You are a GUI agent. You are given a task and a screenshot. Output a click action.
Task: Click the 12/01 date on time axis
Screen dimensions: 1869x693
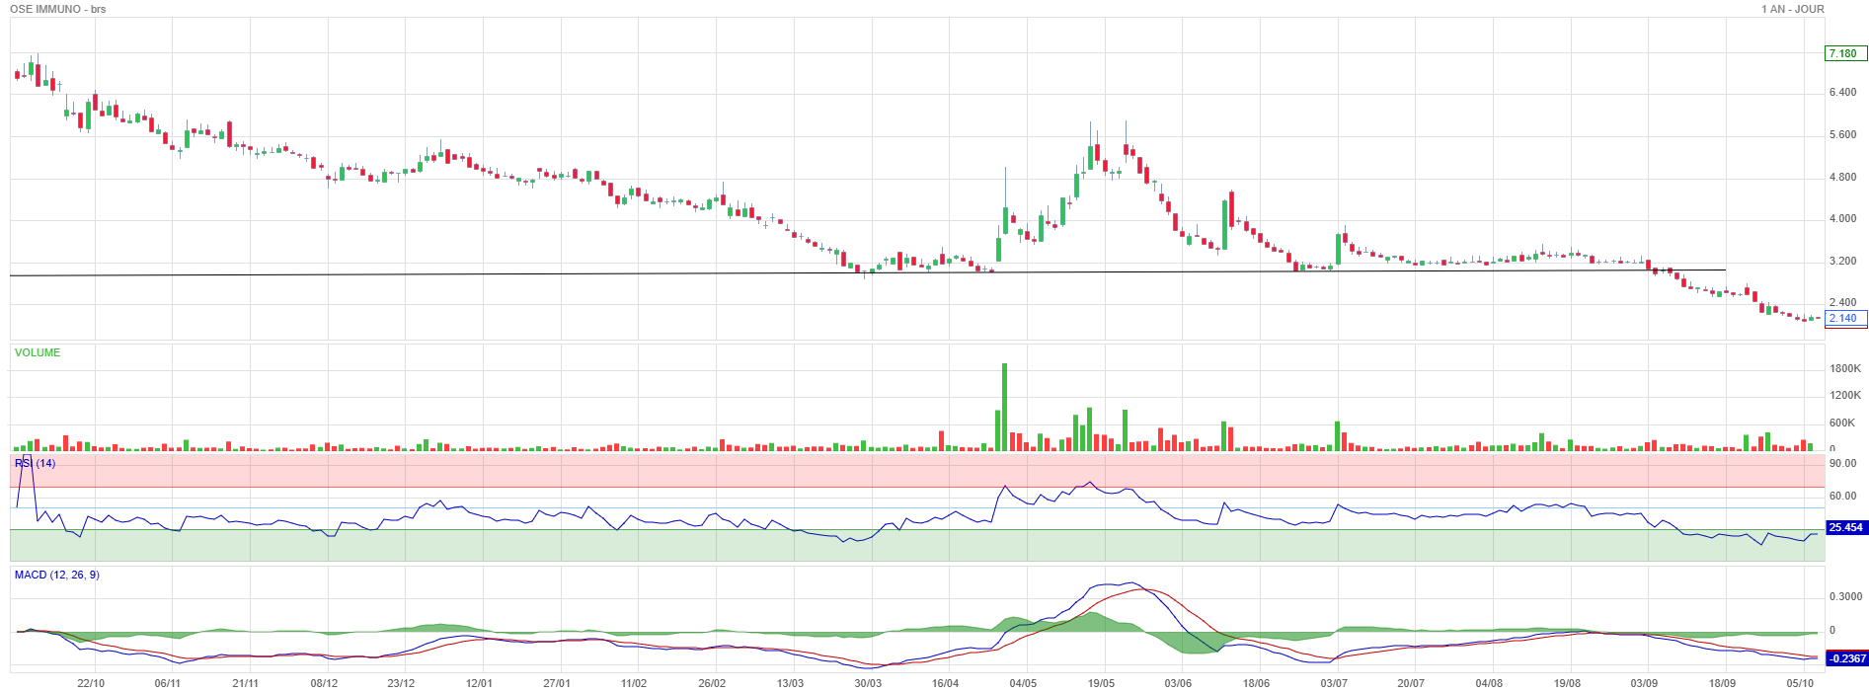coord(479,683)
